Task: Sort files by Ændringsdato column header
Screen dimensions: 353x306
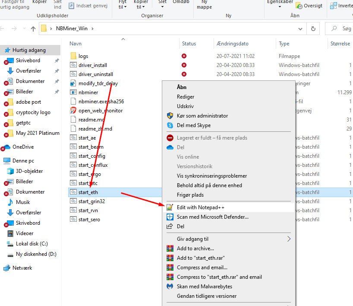Action: pyautogui.click(x=233, y=44)
